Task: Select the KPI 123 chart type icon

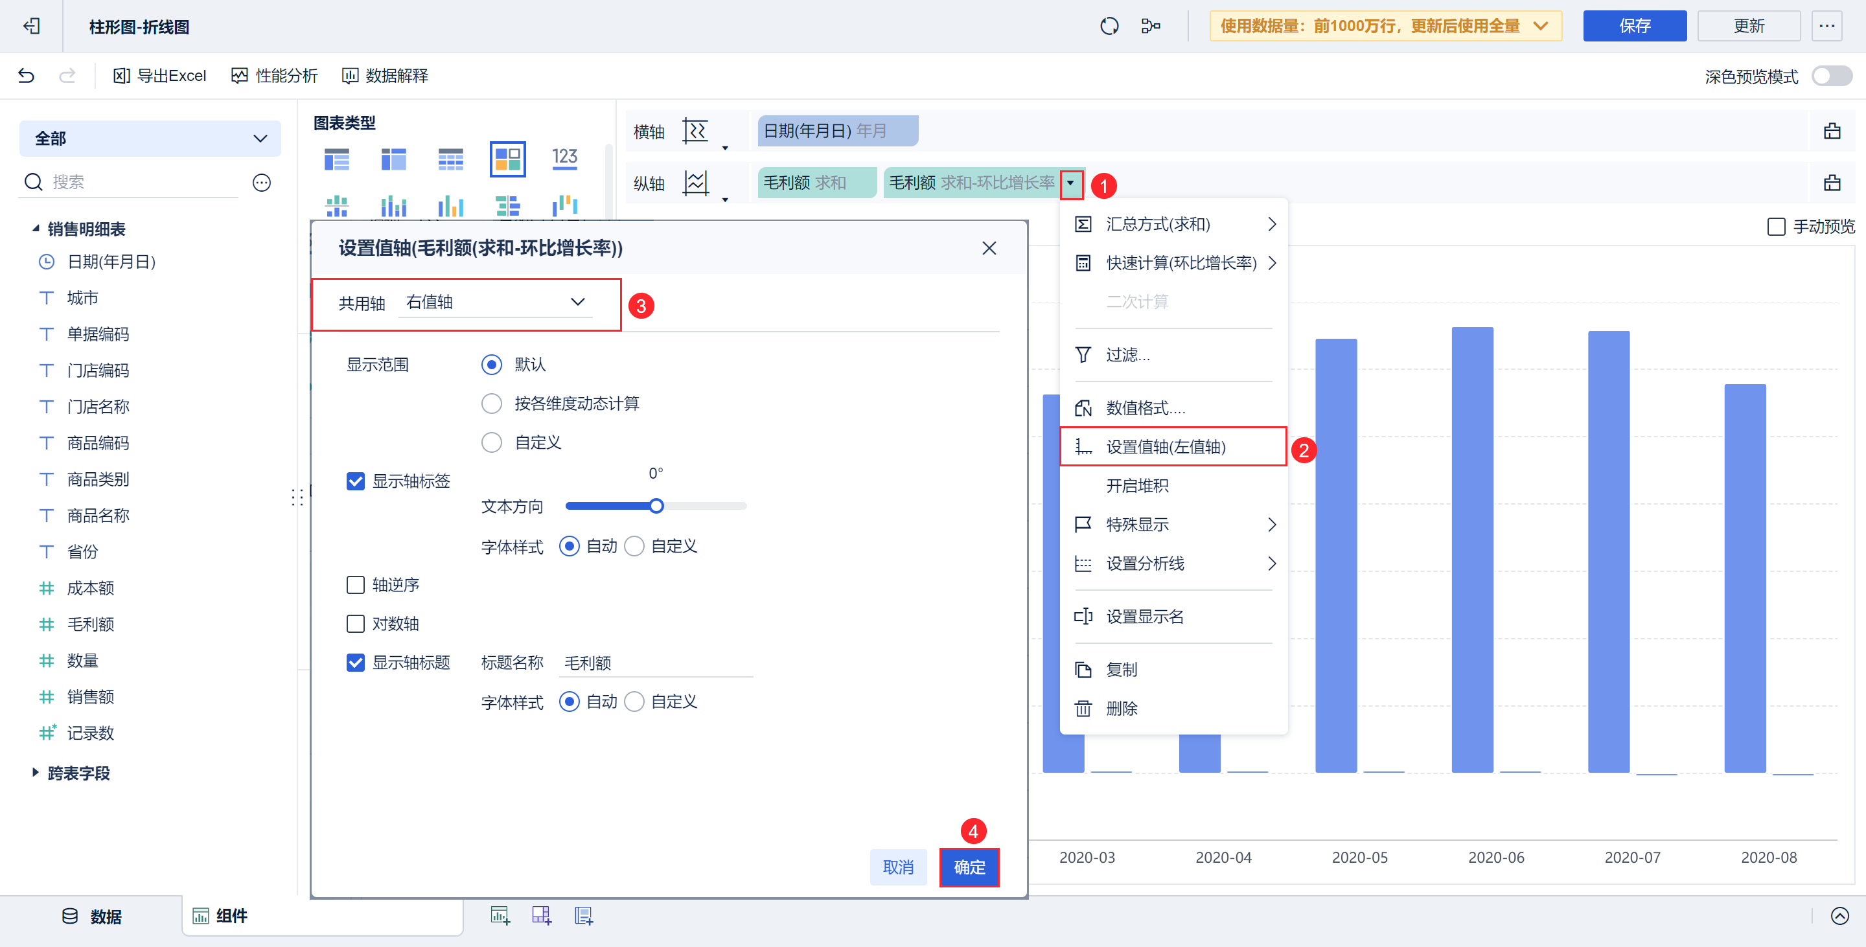Action: 564,158
